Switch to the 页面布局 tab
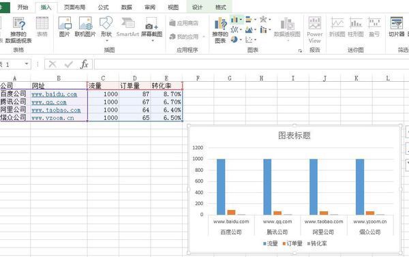The height and width of the screenshot is (257, 409). pyautogui.click(x=74, y=7)
